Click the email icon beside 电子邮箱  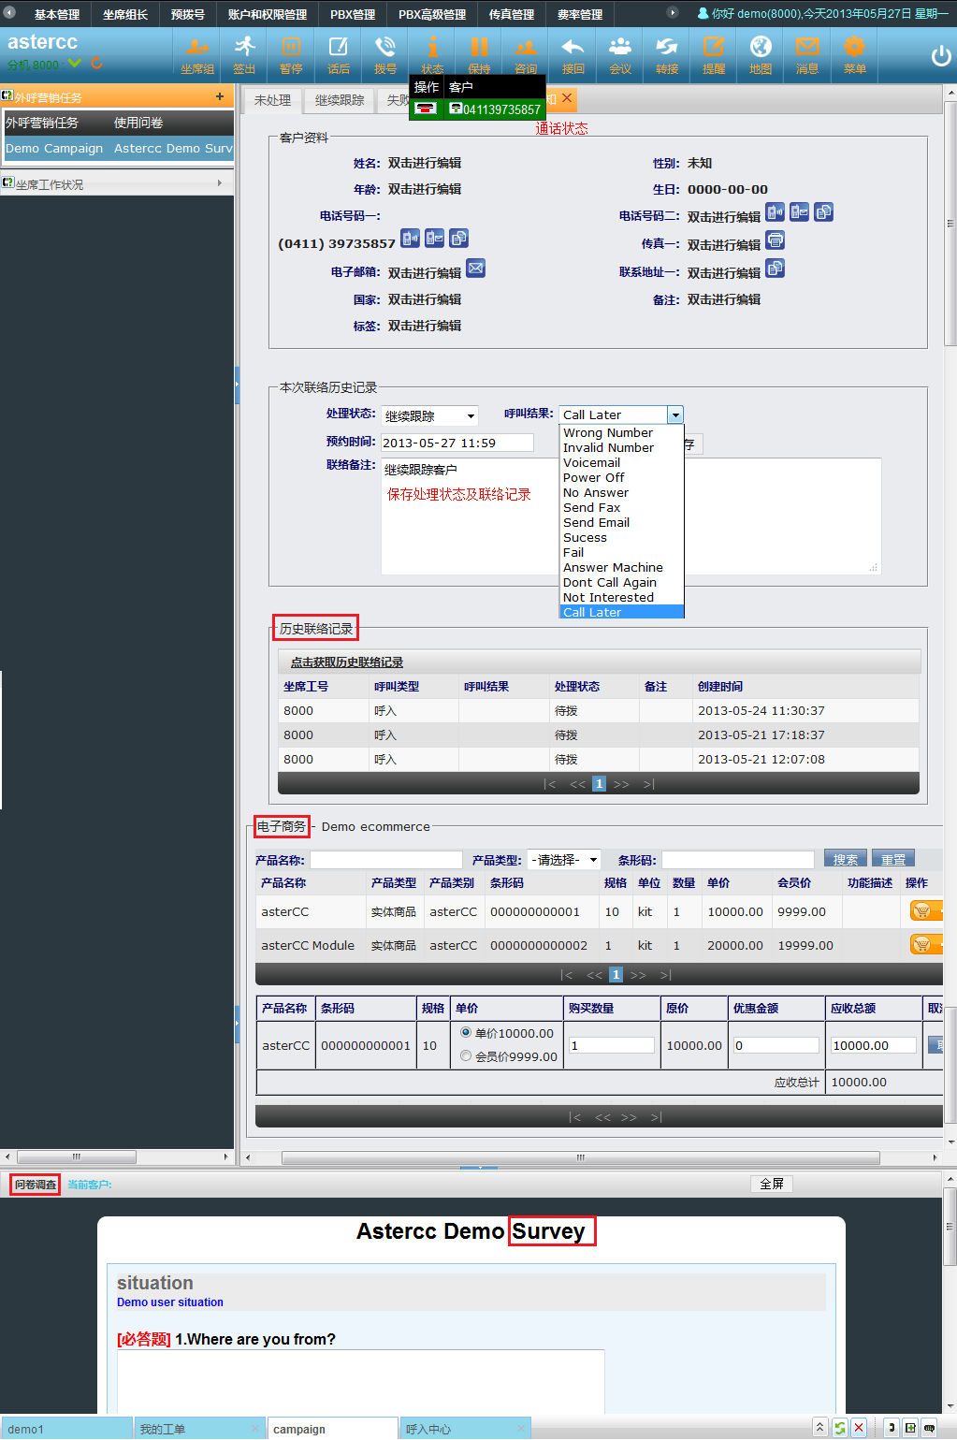tap(475, 269)
